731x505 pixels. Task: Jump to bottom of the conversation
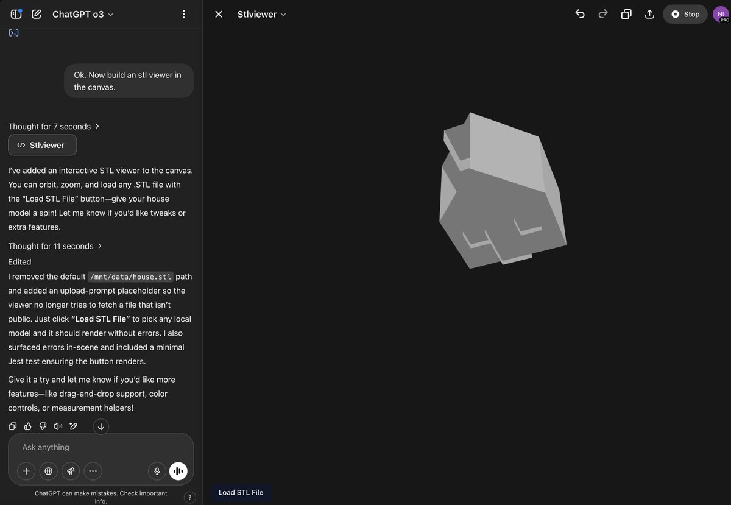101,426
